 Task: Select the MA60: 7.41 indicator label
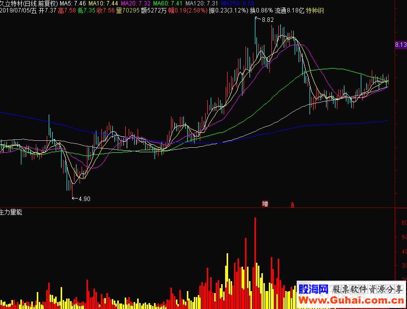[x=167, y=3]
